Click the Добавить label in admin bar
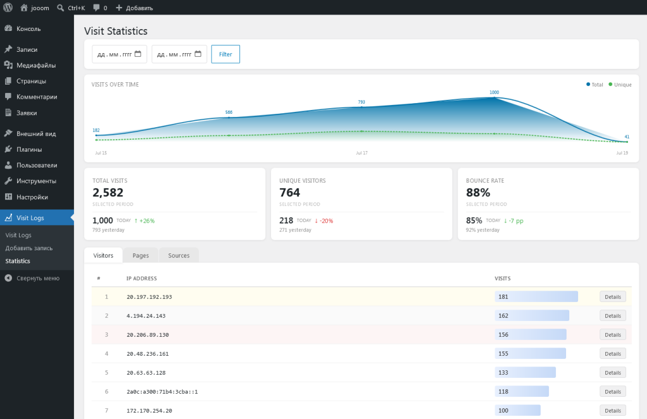The height and width of the screenshot is (419, 647). 140,8
